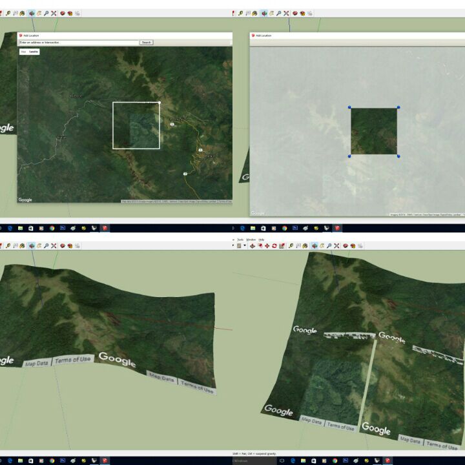This screenshot has height=465, width=465.
Task: Open 3D Warehouse in the top-left window toolbar
Action: coord(63,14)
